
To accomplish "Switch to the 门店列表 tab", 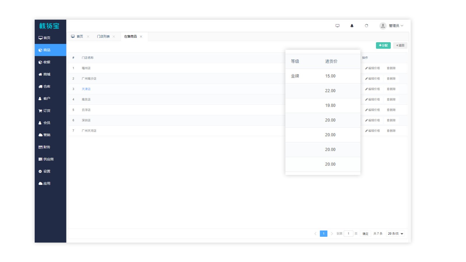I will coord(103,37).
